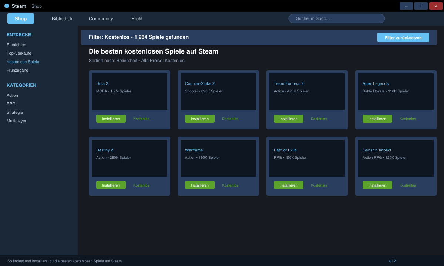Click the 4/12 page counter in status bar

point(392,261)
